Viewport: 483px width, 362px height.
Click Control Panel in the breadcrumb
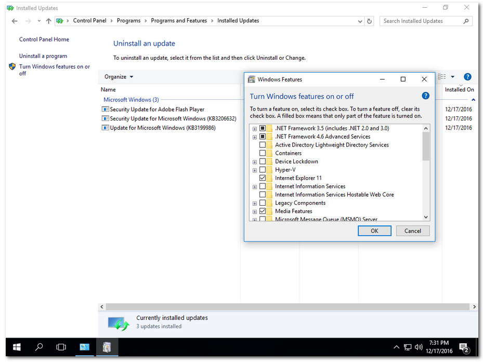pos(89,21)
